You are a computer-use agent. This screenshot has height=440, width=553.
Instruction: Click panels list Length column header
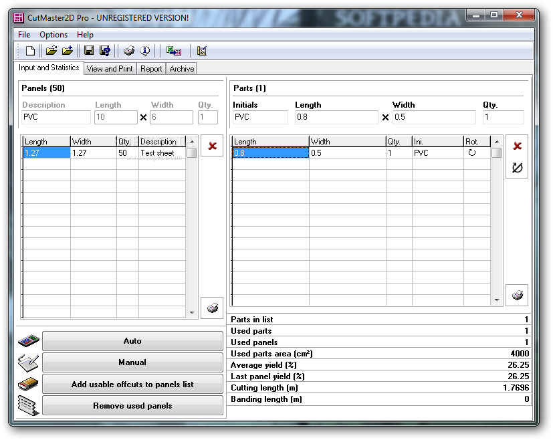click(x=46, y=141)
